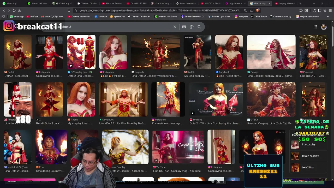
Task: Clear the search box with X icon
Action: tap(175, 27)
